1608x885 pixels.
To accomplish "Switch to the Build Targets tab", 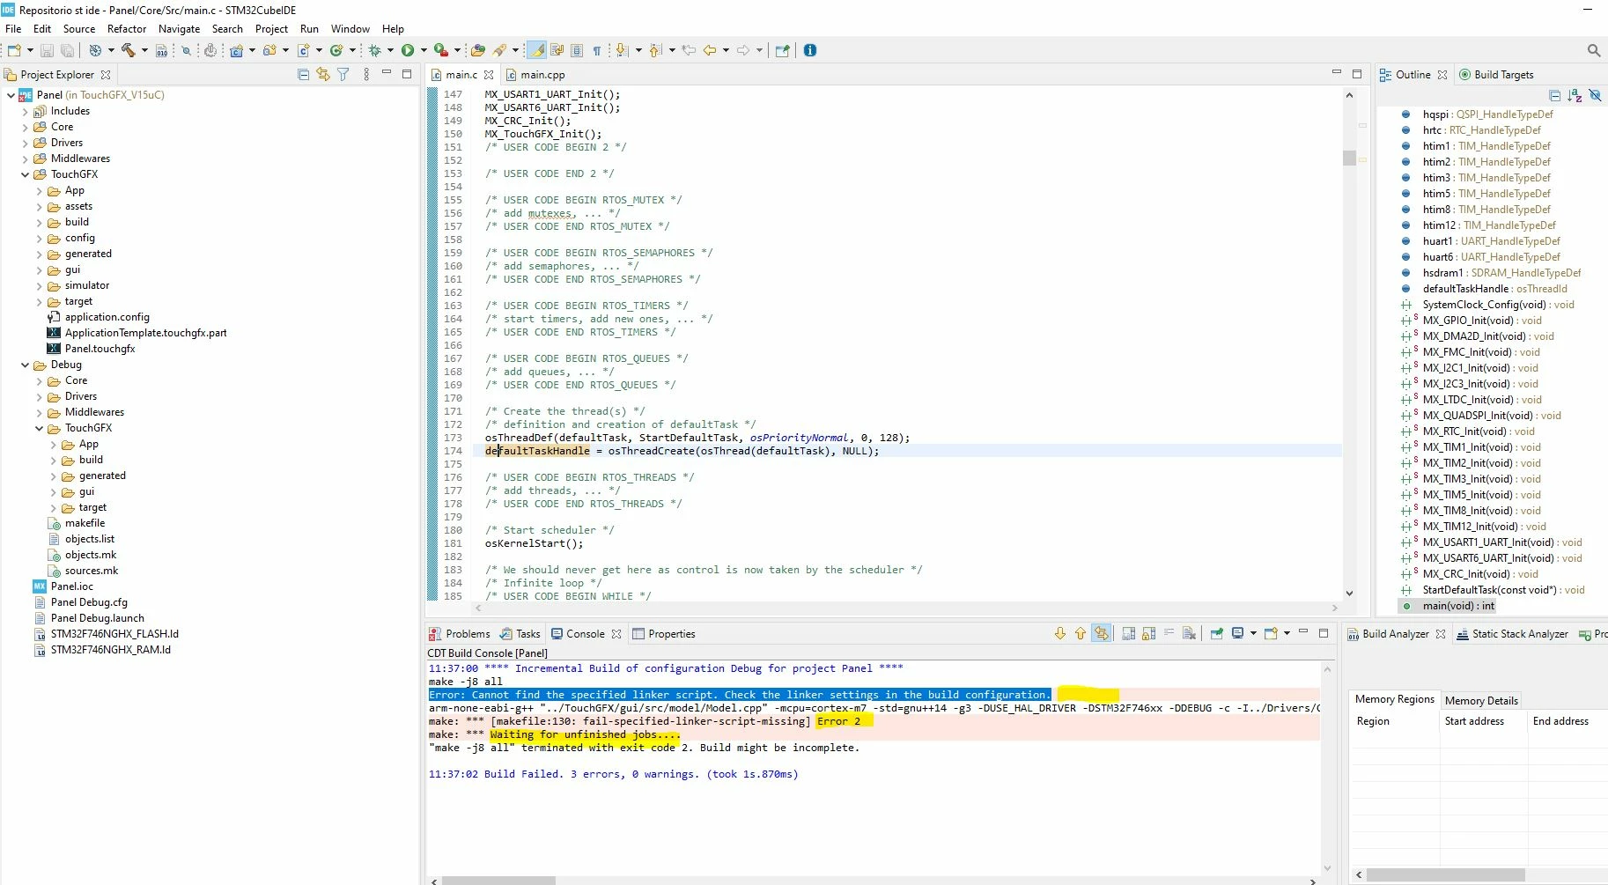I will (1497, 75).
